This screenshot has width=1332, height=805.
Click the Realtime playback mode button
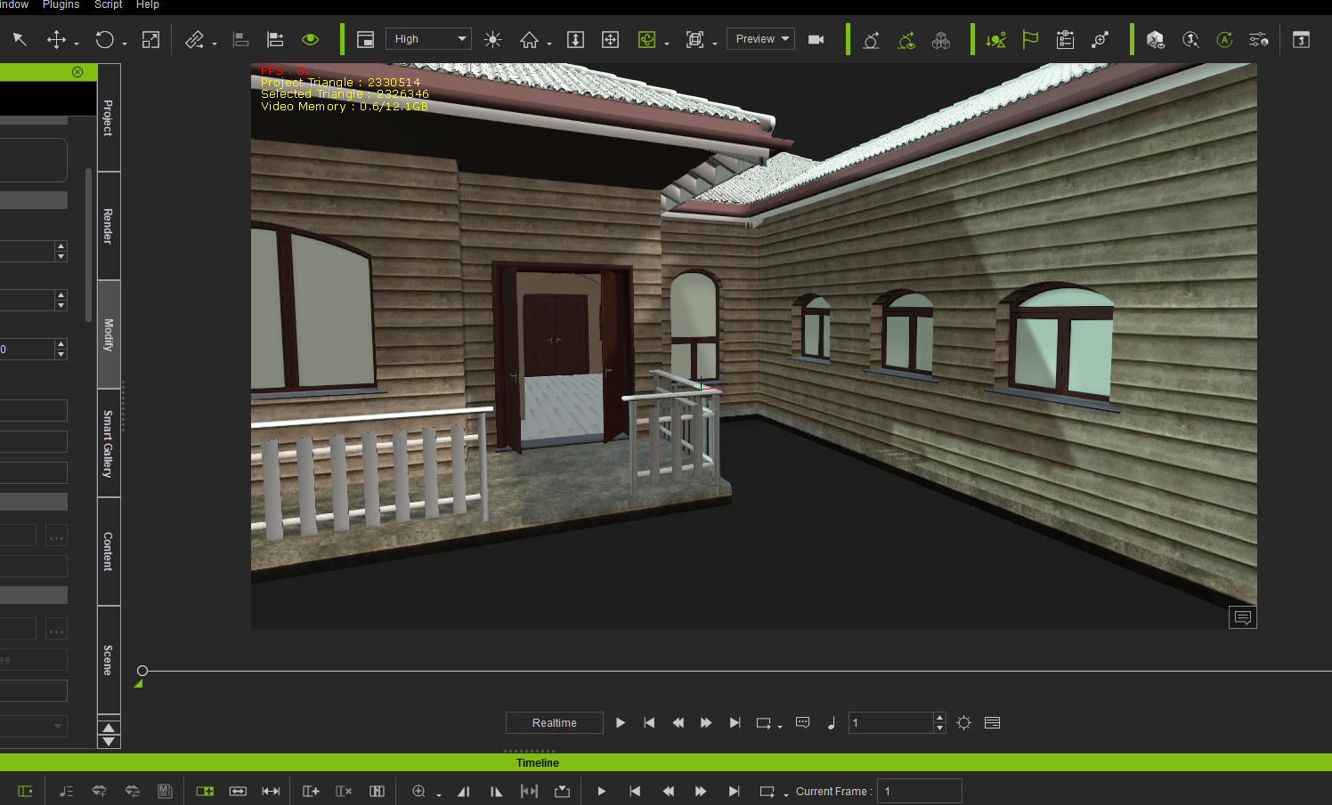point(554,723)
